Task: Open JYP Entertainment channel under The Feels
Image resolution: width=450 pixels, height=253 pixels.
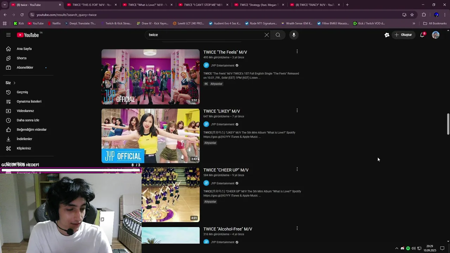Action: point(223,65)
